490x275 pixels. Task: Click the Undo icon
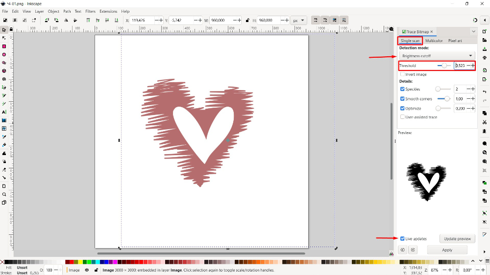coord(485,92)
